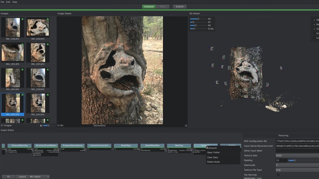319x179 pixels.
Task: Click the info icon in the Image Viewer corner
Action: tap(186, 125)
